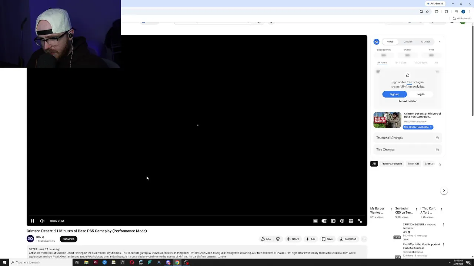Open CRIMSON DESERT makes no sense lol video
Screen dimensions: 474x266
(x=420, y=226)
